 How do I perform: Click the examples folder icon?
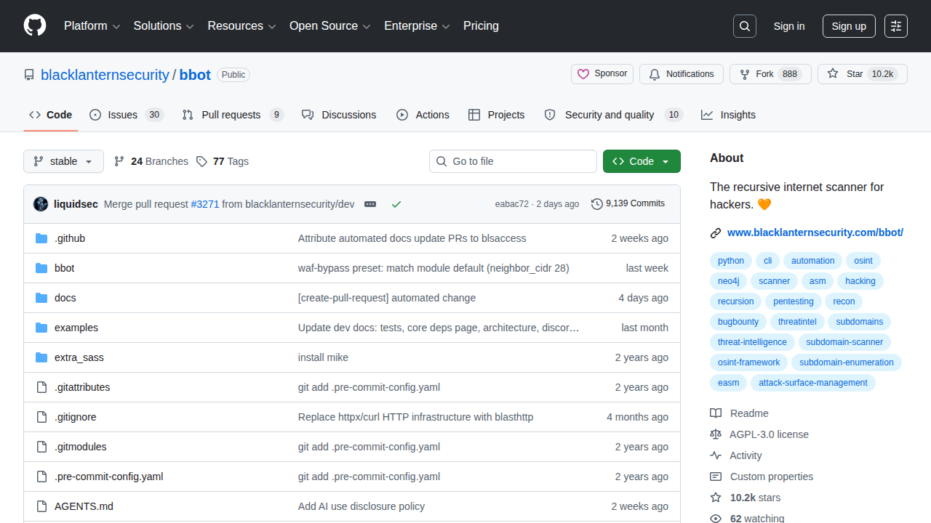(41, 328)
